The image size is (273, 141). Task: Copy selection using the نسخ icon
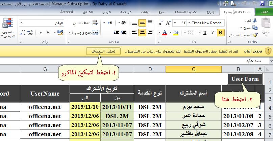pos(255,27)
